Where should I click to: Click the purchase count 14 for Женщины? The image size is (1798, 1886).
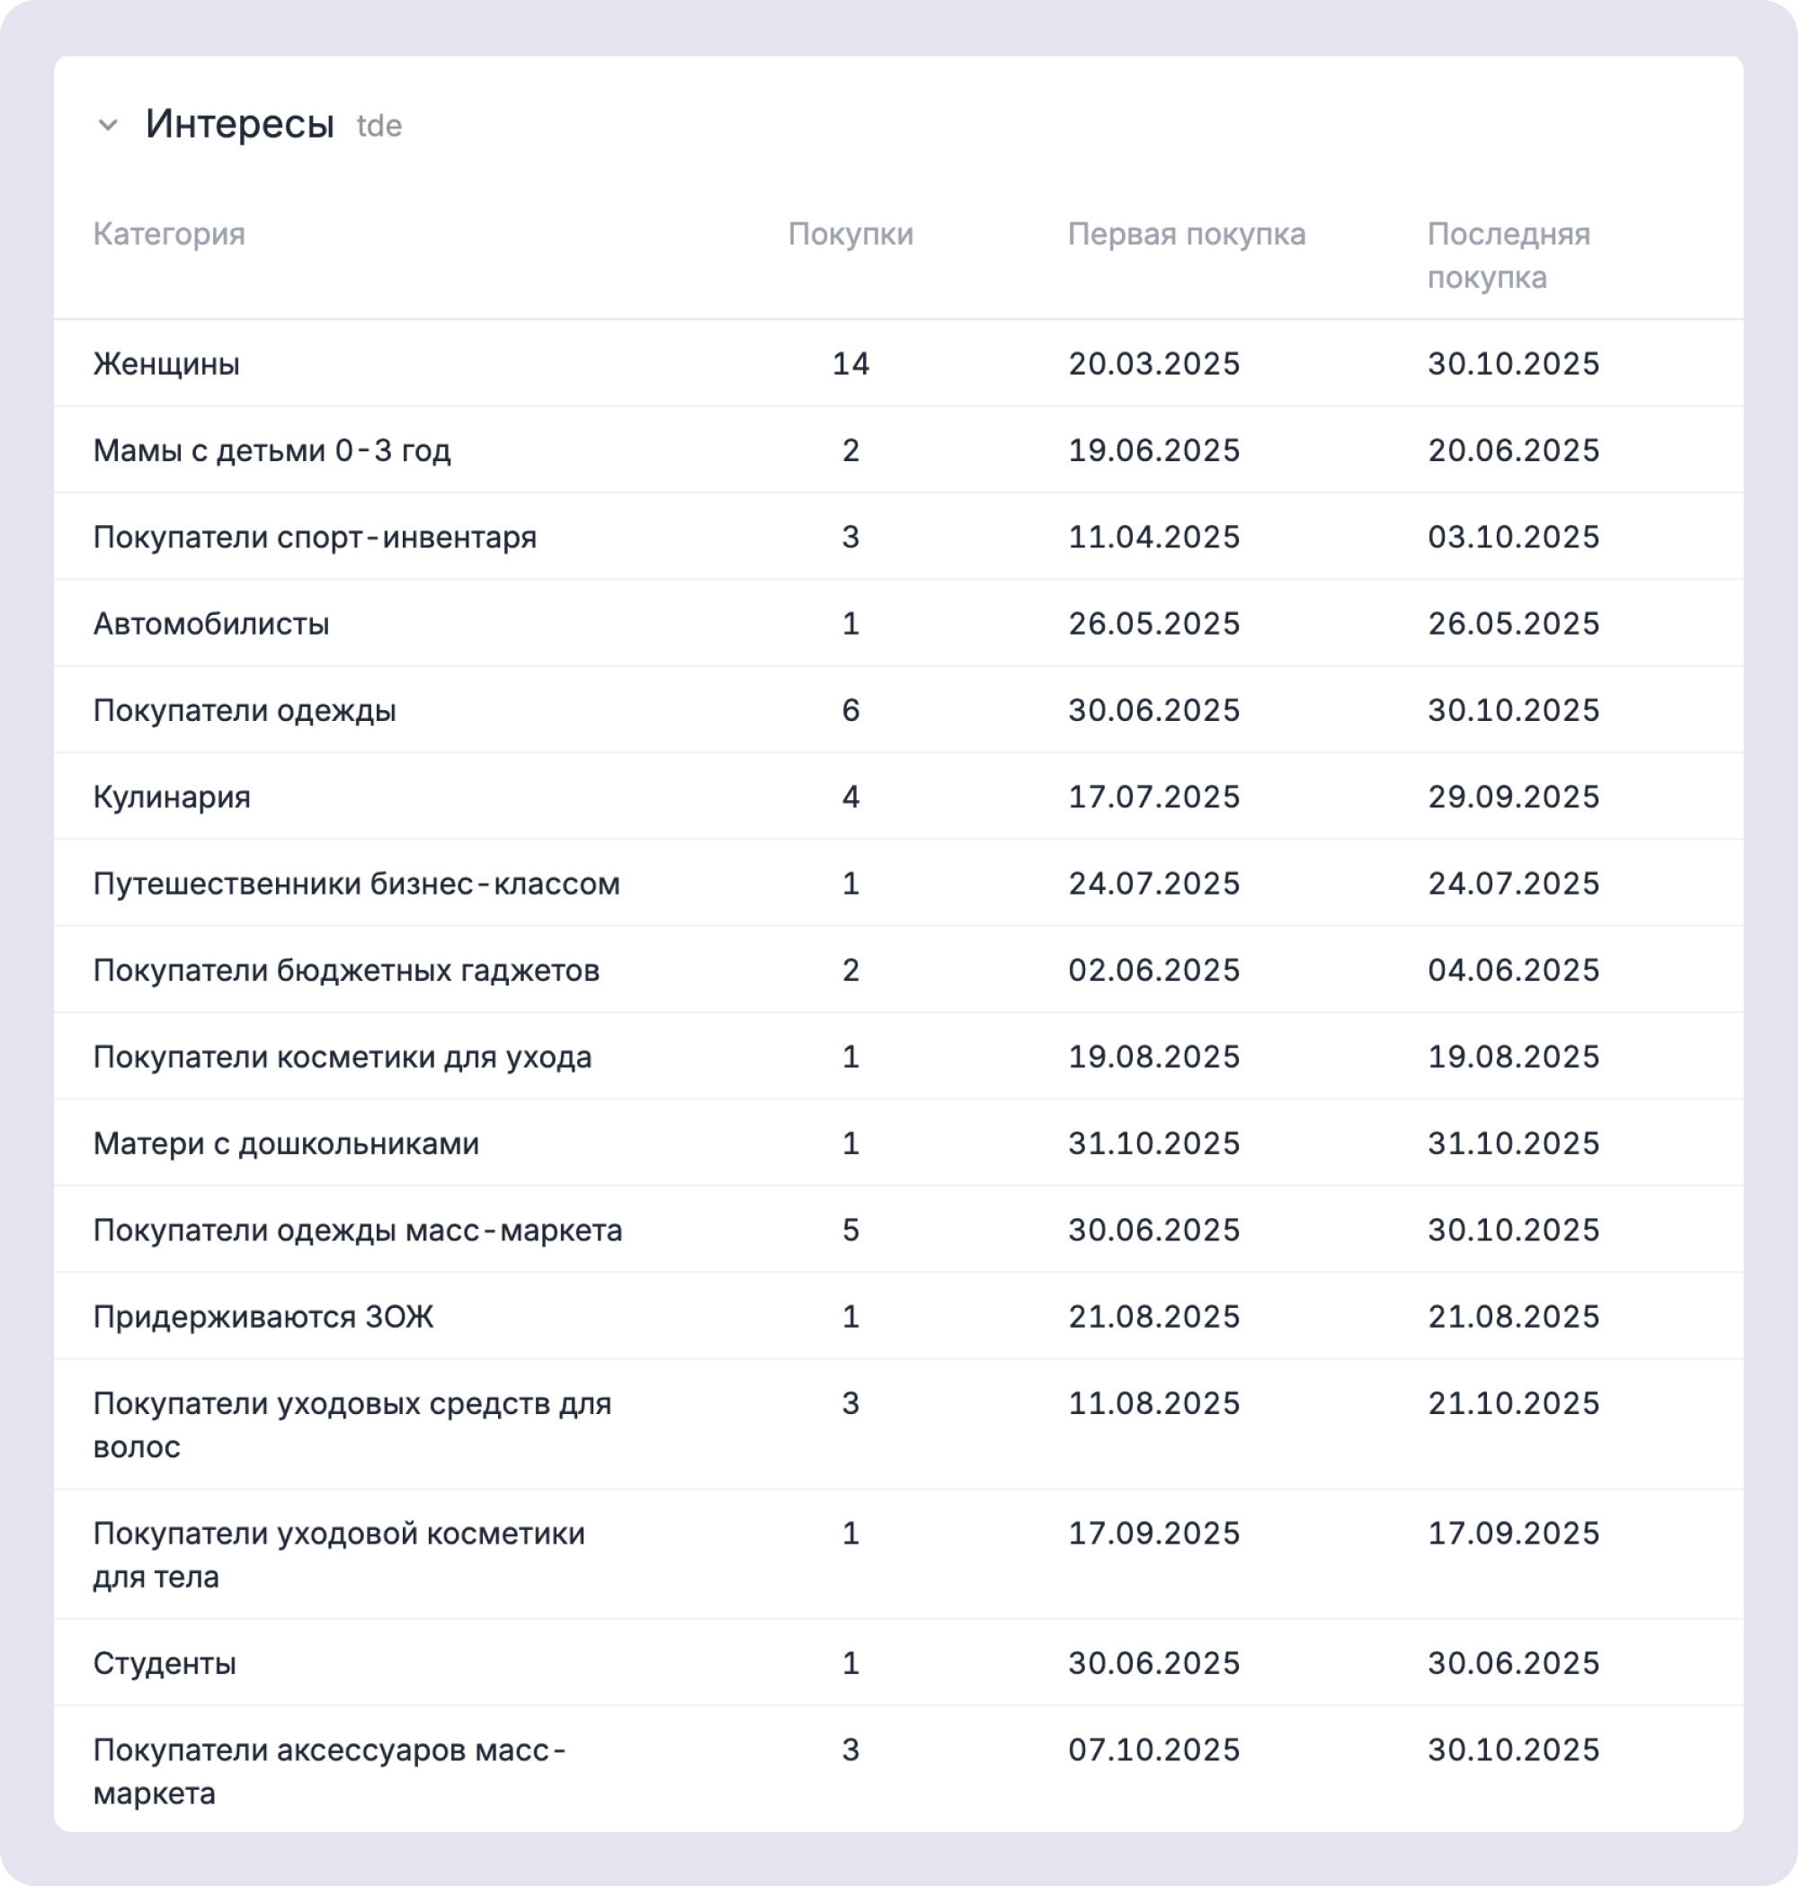tap(851, 363)
